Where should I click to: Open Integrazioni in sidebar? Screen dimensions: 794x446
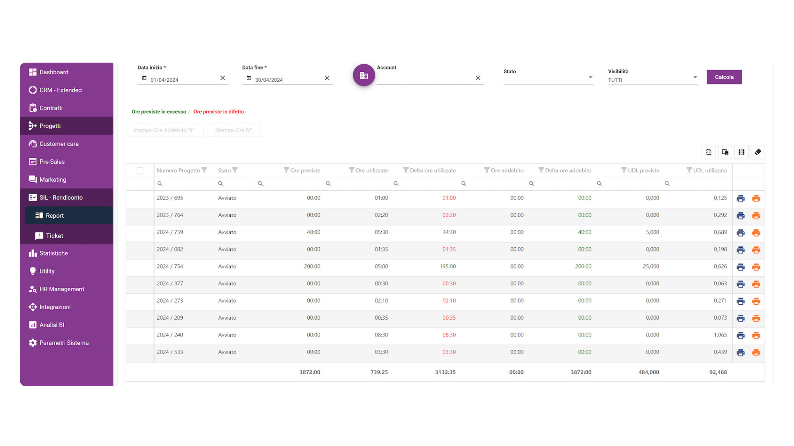(x=67, y=307)
